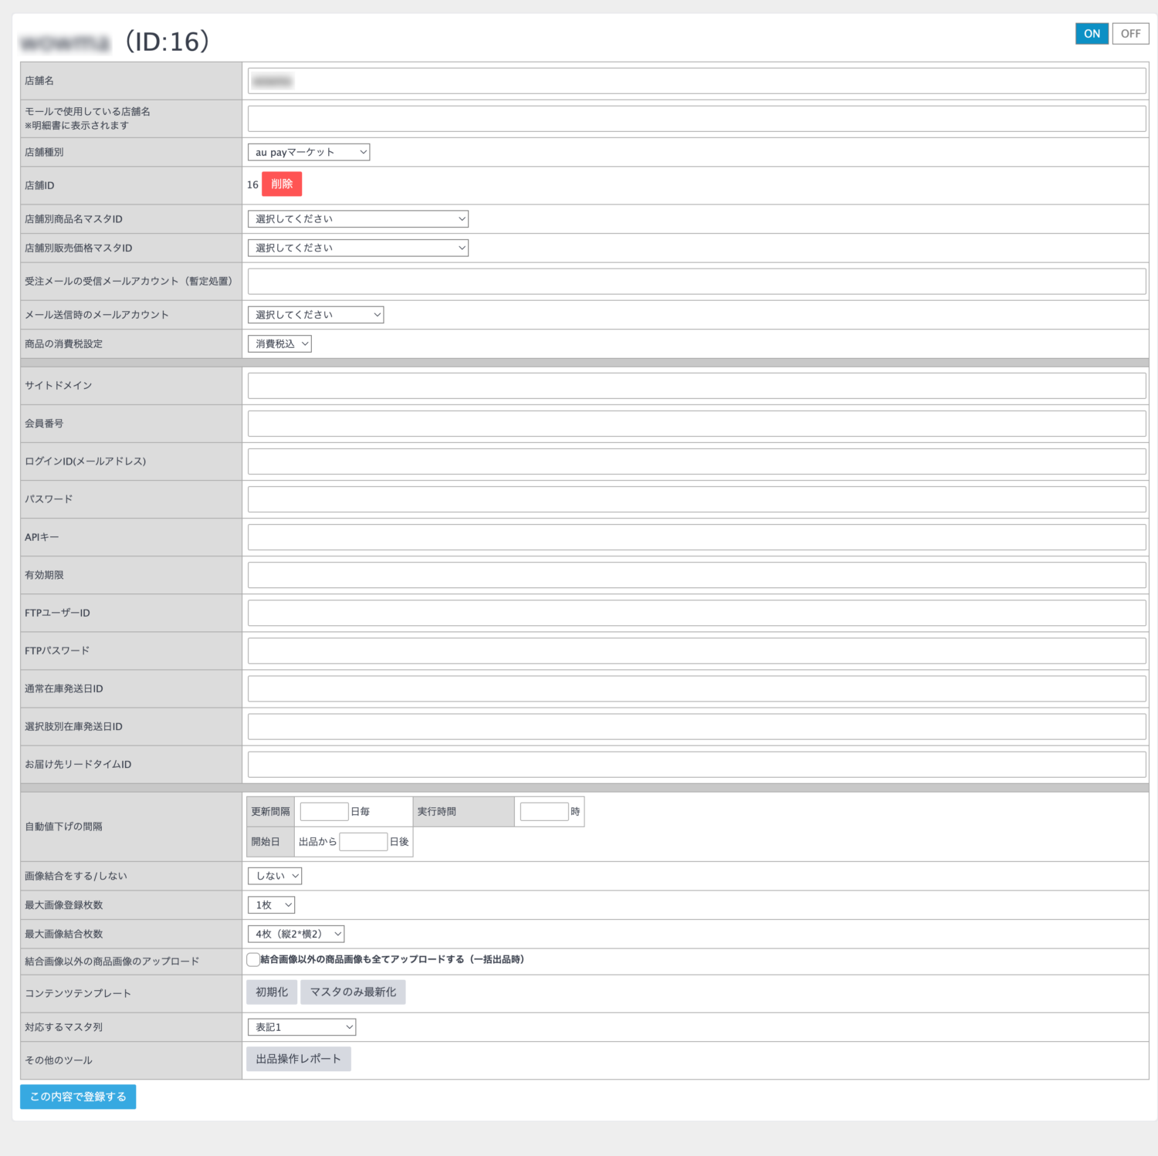1158x1156 pixels.
Task: Expand the 店舗別販売価格マスタID dropdown
Action: pyautogui.click(x=357, y=248)
